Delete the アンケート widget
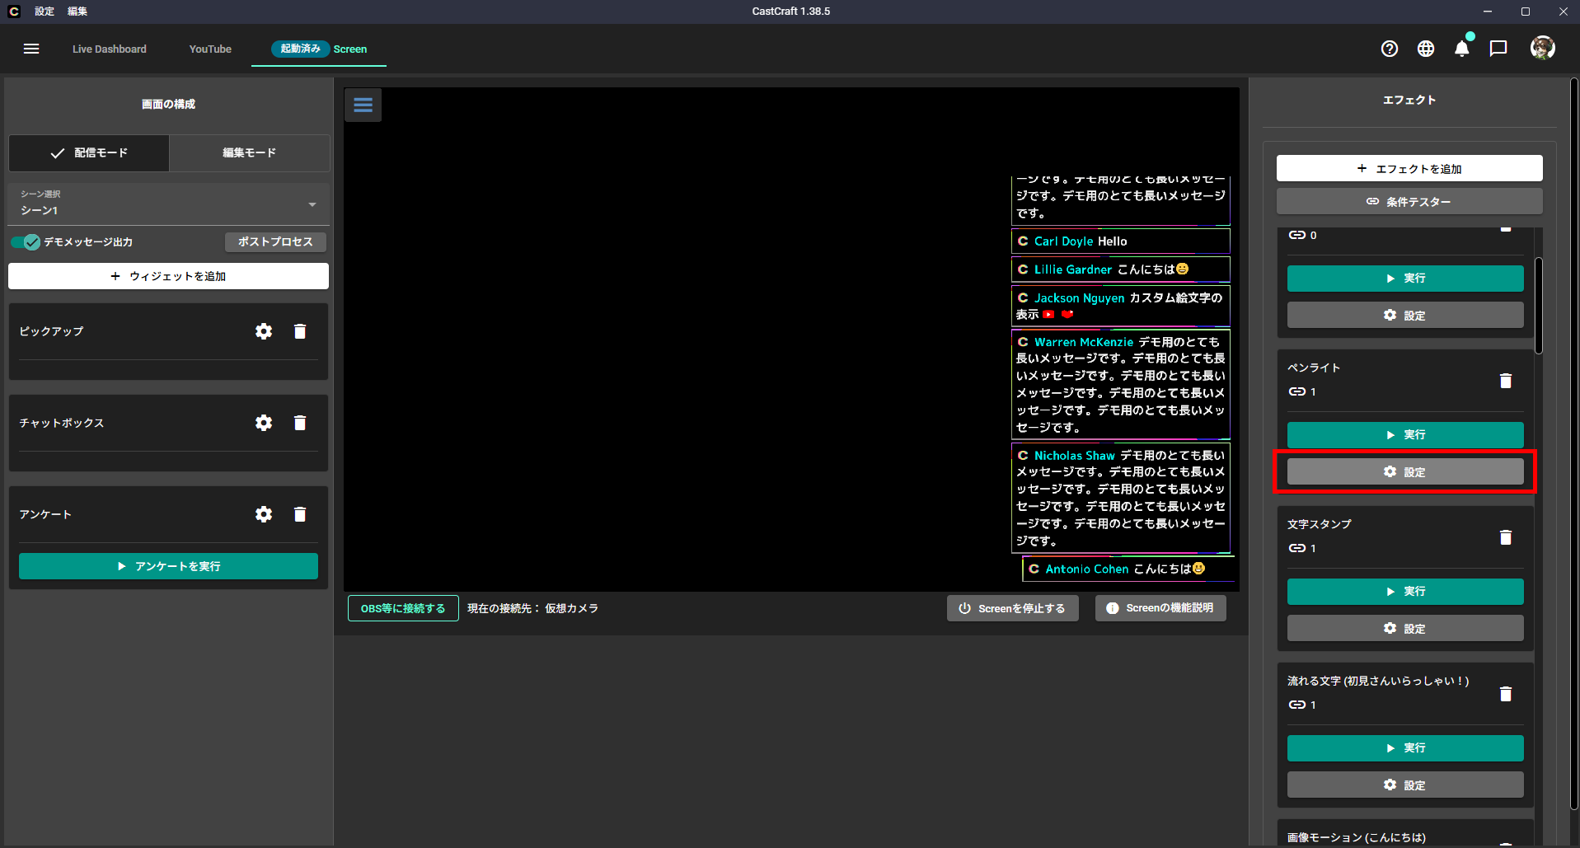Screen dimensions: 1580x848 [300, 514]
